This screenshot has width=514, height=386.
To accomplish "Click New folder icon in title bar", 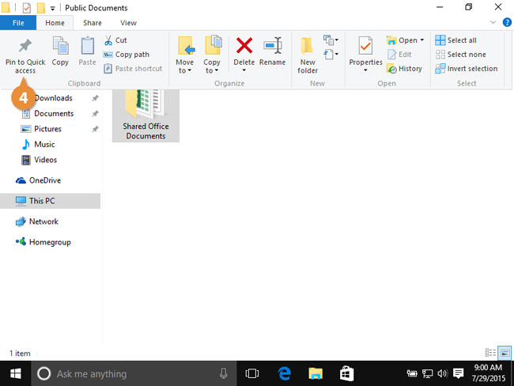I will (41, 8).
